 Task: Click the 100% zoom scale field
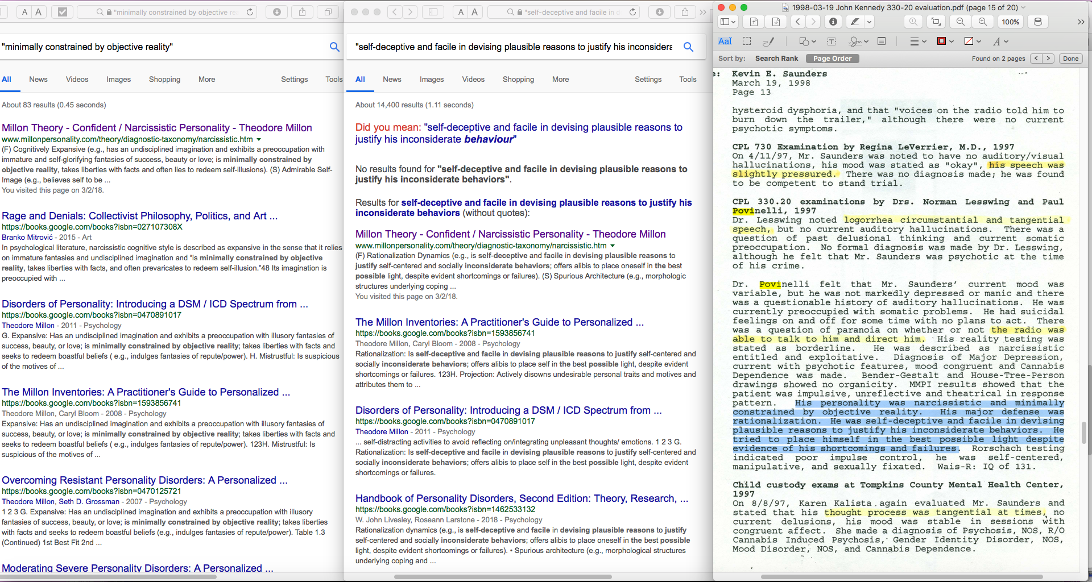coord(1011,22)
